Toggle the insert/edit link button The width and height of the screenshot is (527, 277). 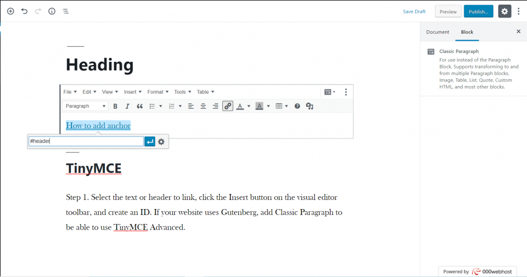[227, 106]
